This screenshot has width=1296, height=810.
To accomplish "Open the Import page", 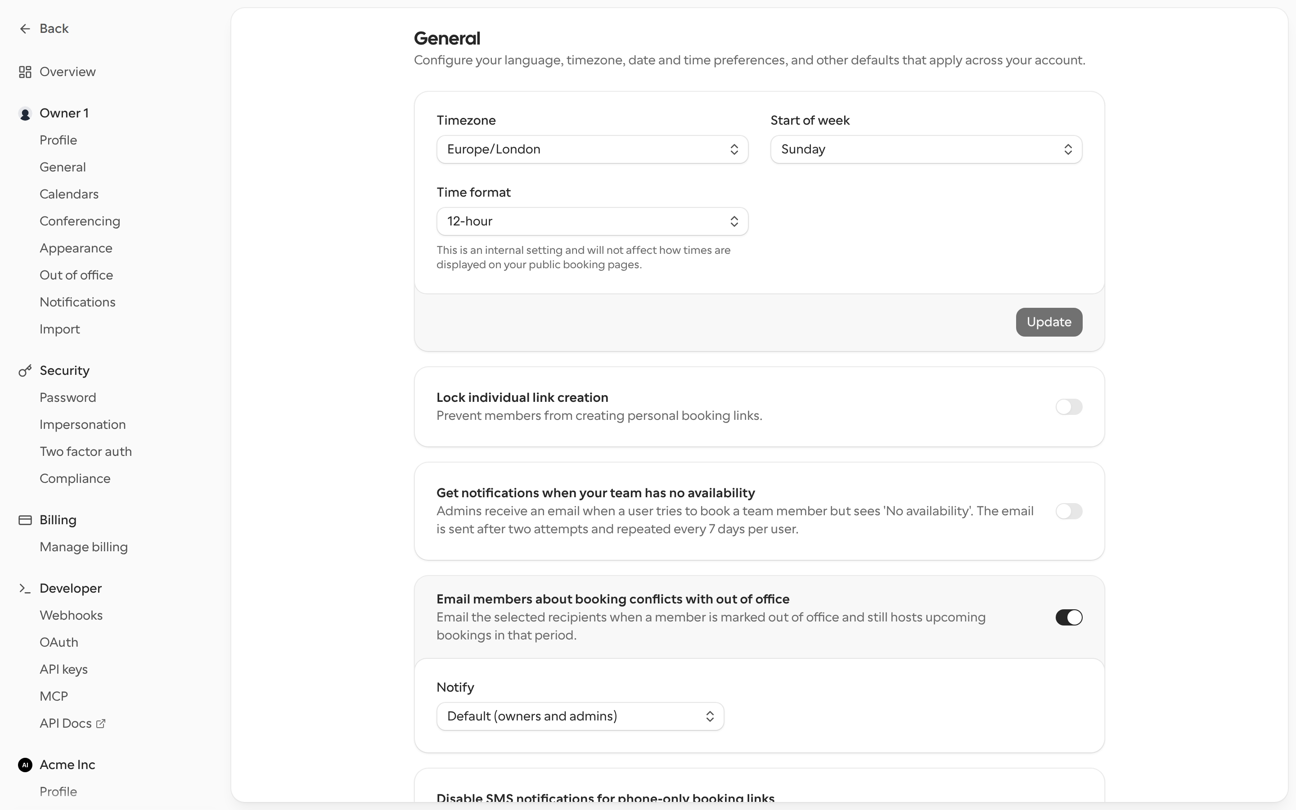I will tap(59, 329).
